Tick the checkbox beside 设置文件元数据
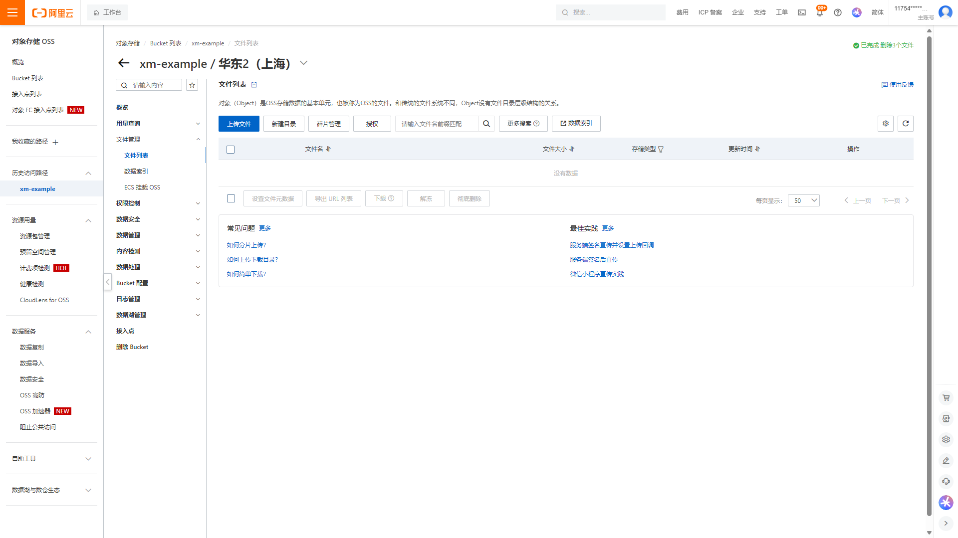 pos(231,198)
